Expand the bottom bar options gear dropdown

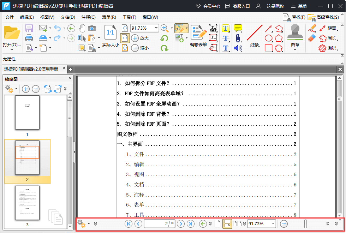point(89,224)
